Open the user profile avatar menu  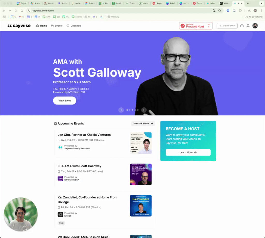pos(255,26)
